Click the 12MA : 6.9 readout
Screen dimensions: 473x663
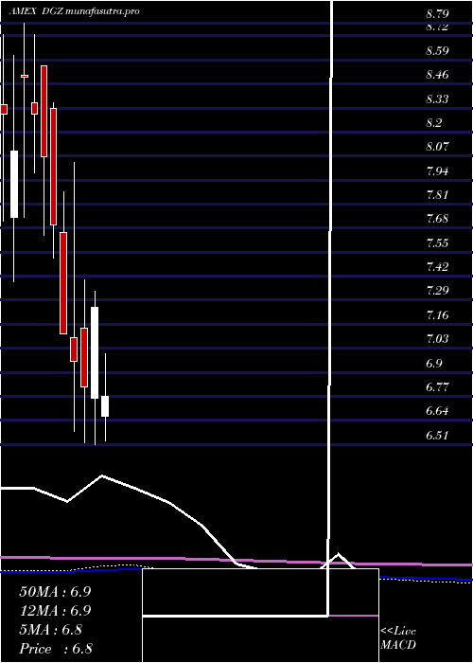55,611
